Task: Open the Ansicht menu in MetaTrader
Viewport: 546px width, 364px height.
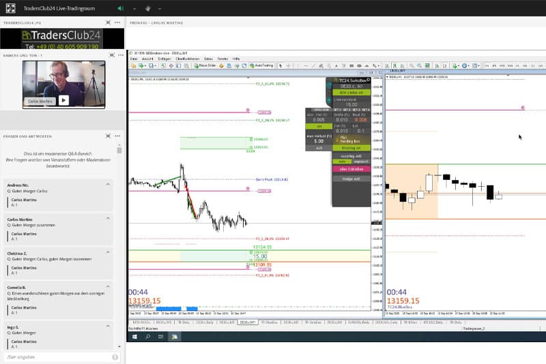Action: [x=147, y=59]
